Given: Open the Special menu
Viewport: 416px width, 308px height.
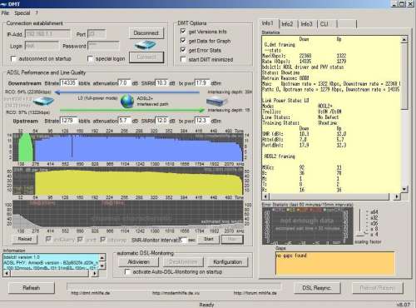Looking at the screenshot, I should (22, 13).
